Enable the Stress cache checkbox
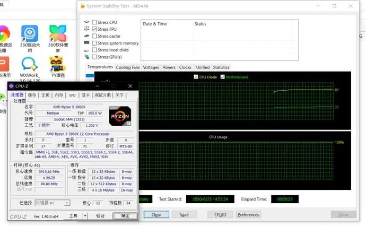The height and width of the screenshot is (226, 366). 94,36
